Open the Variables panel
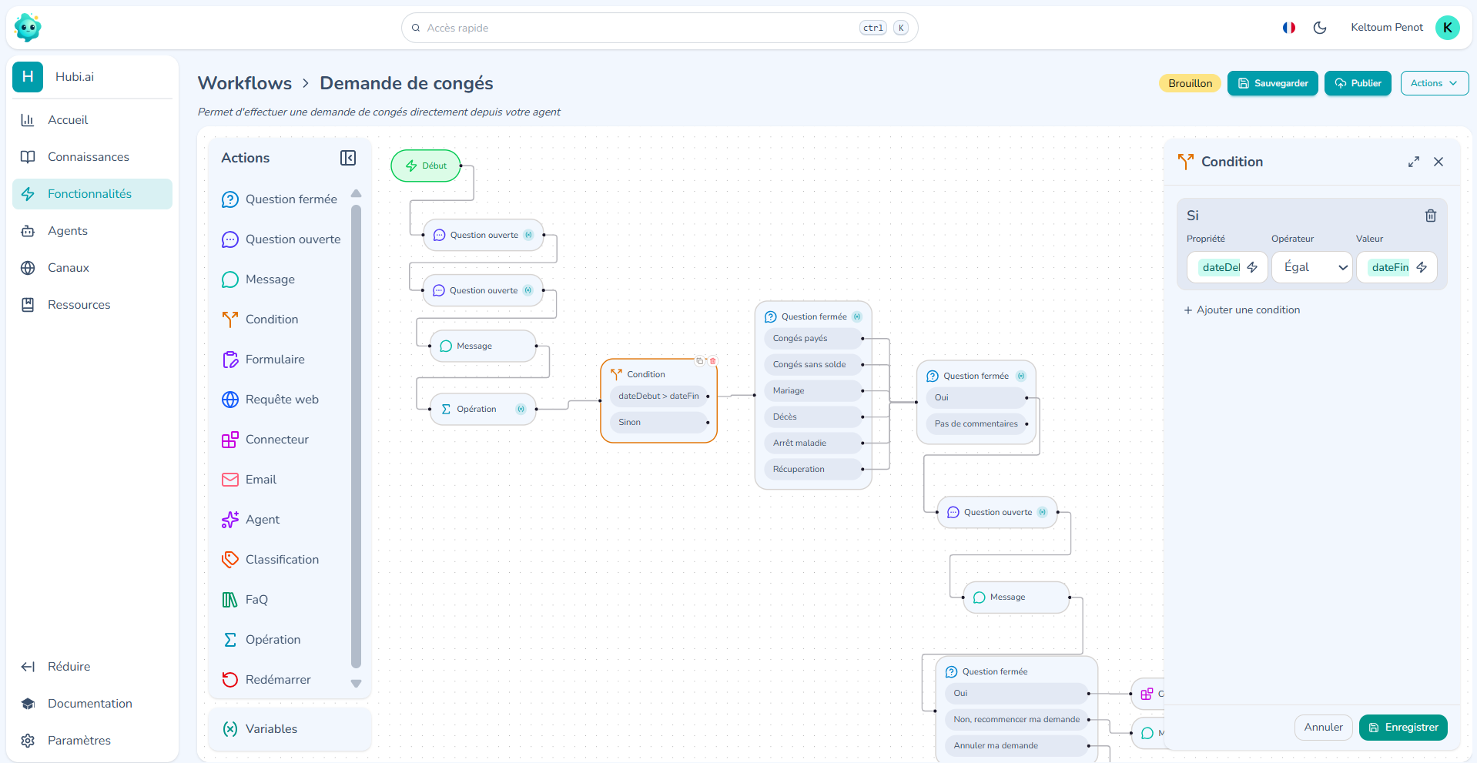The image size is (1477, 763). pyautogui.click(x=290, y=729)
